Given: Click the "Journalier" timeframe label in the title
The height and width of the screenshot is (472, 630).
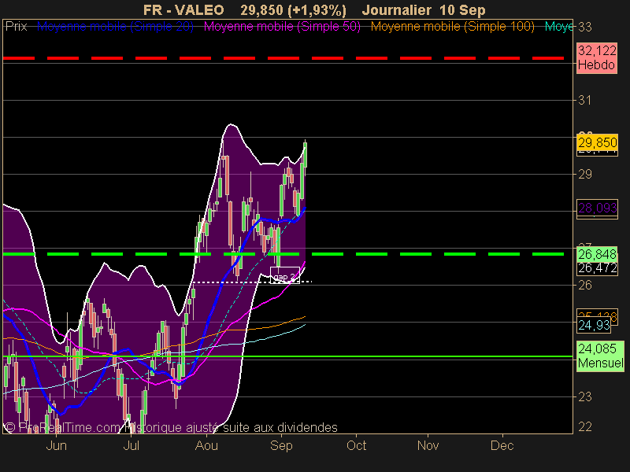Looking at the screenshot, I should tap(397, 9).
